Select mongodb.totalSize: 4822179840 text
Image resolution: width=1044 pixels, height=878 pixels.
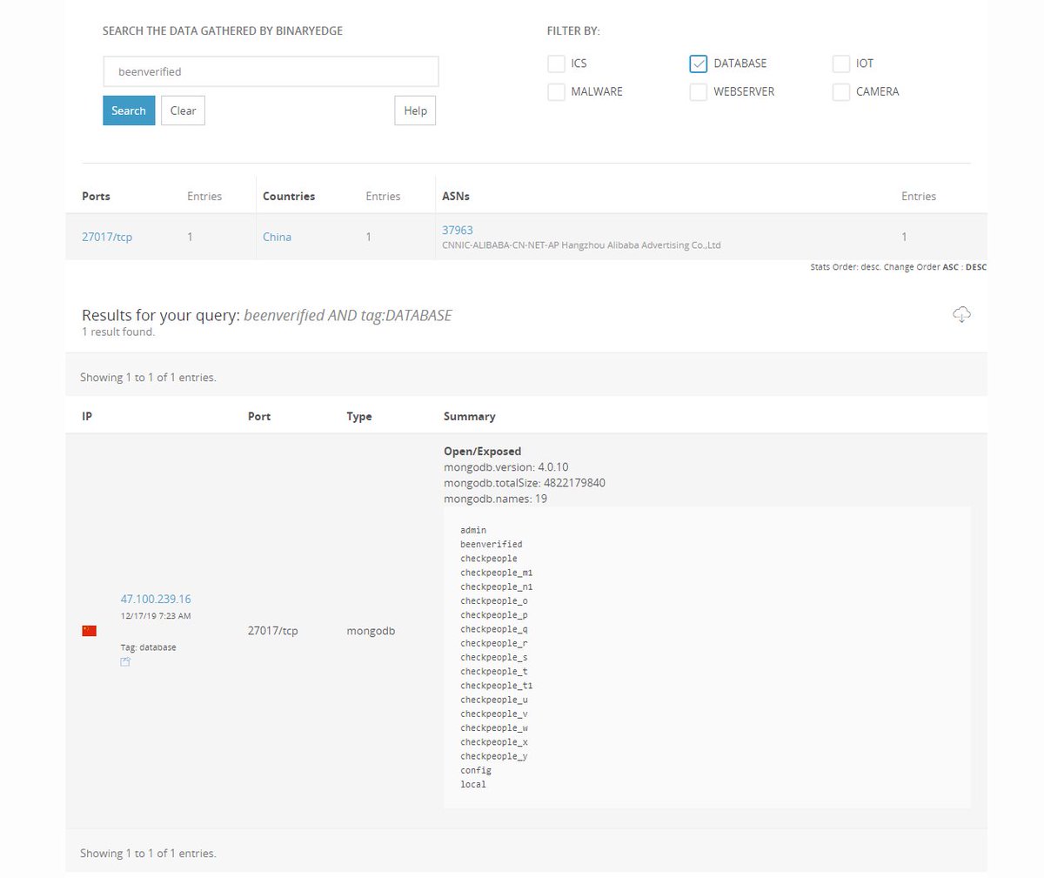coord(524,482)
